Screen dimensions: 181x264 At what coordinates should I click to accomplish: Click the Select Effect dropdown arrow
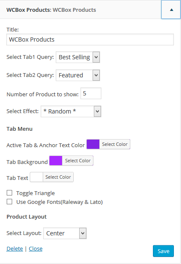click(x=97, y=111)
